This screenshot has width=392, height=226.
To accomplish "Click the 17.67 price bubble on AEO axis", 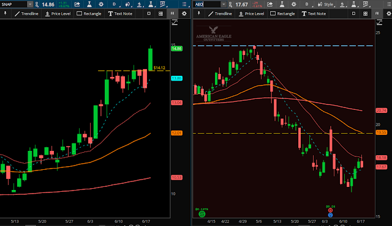I will coord(382,167).
